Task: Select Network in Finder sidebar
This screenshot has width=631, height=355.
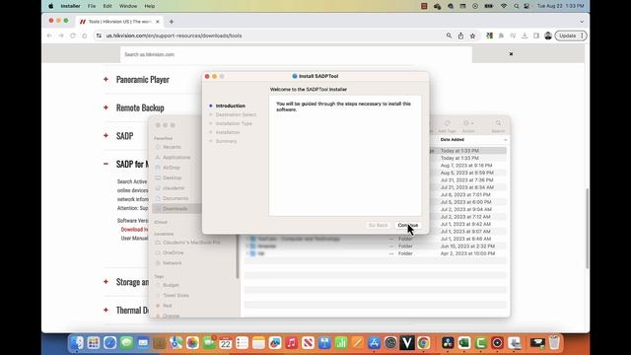Action: 173,263
